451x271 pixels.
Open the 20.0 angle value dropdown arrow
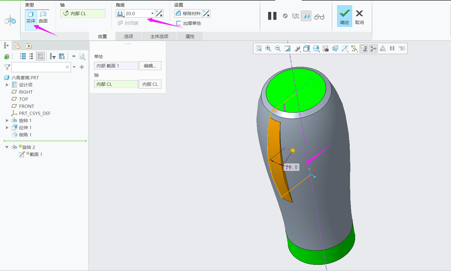click(x=153, y=13)
